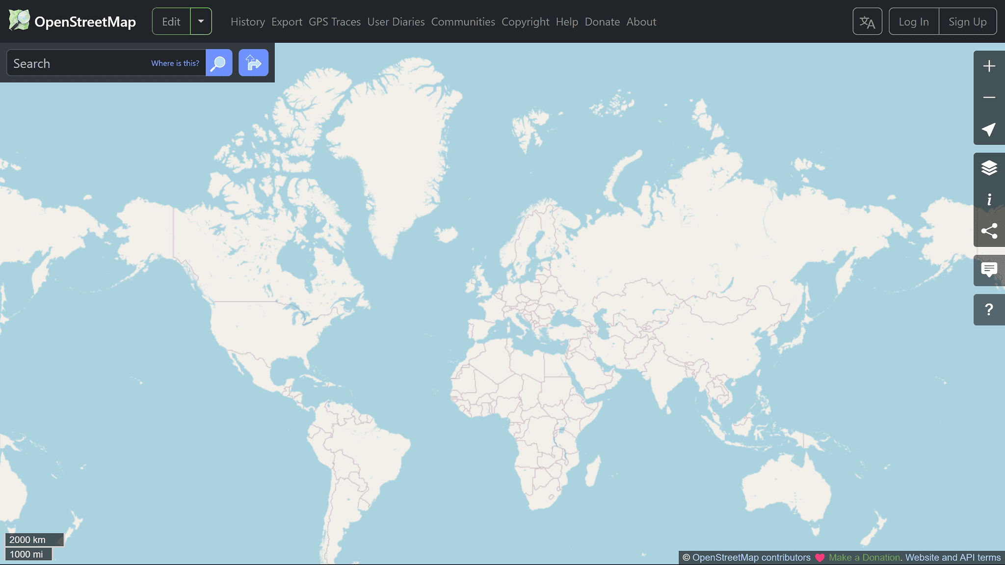The image size is (1005, 565).
Task: Expand the Edit dropdown arrow
Action: point(201,22)
